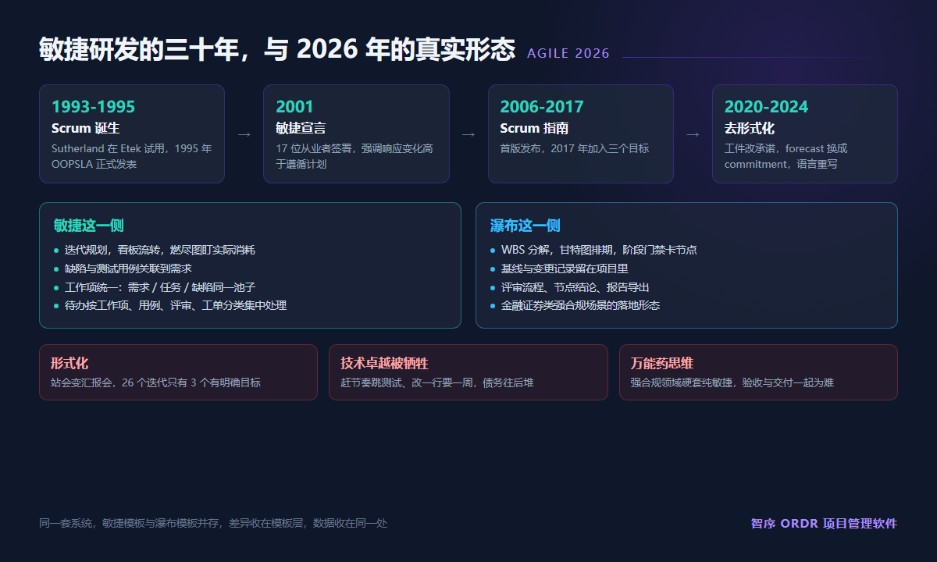Click the 敏捷宣言 heading
Screen dimensions: 937x562
tap(301, 128)
